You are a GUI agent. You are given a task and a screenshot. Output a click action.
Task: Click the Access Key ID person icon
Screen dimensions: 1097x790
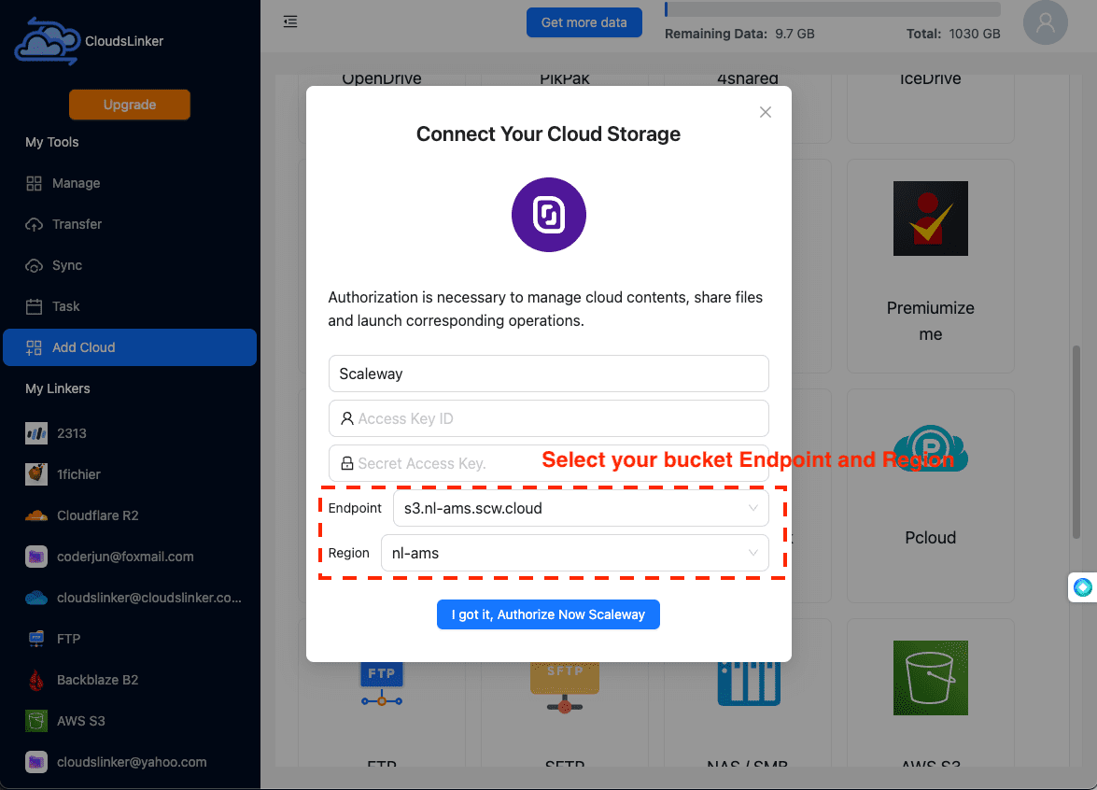coord(346,418)
